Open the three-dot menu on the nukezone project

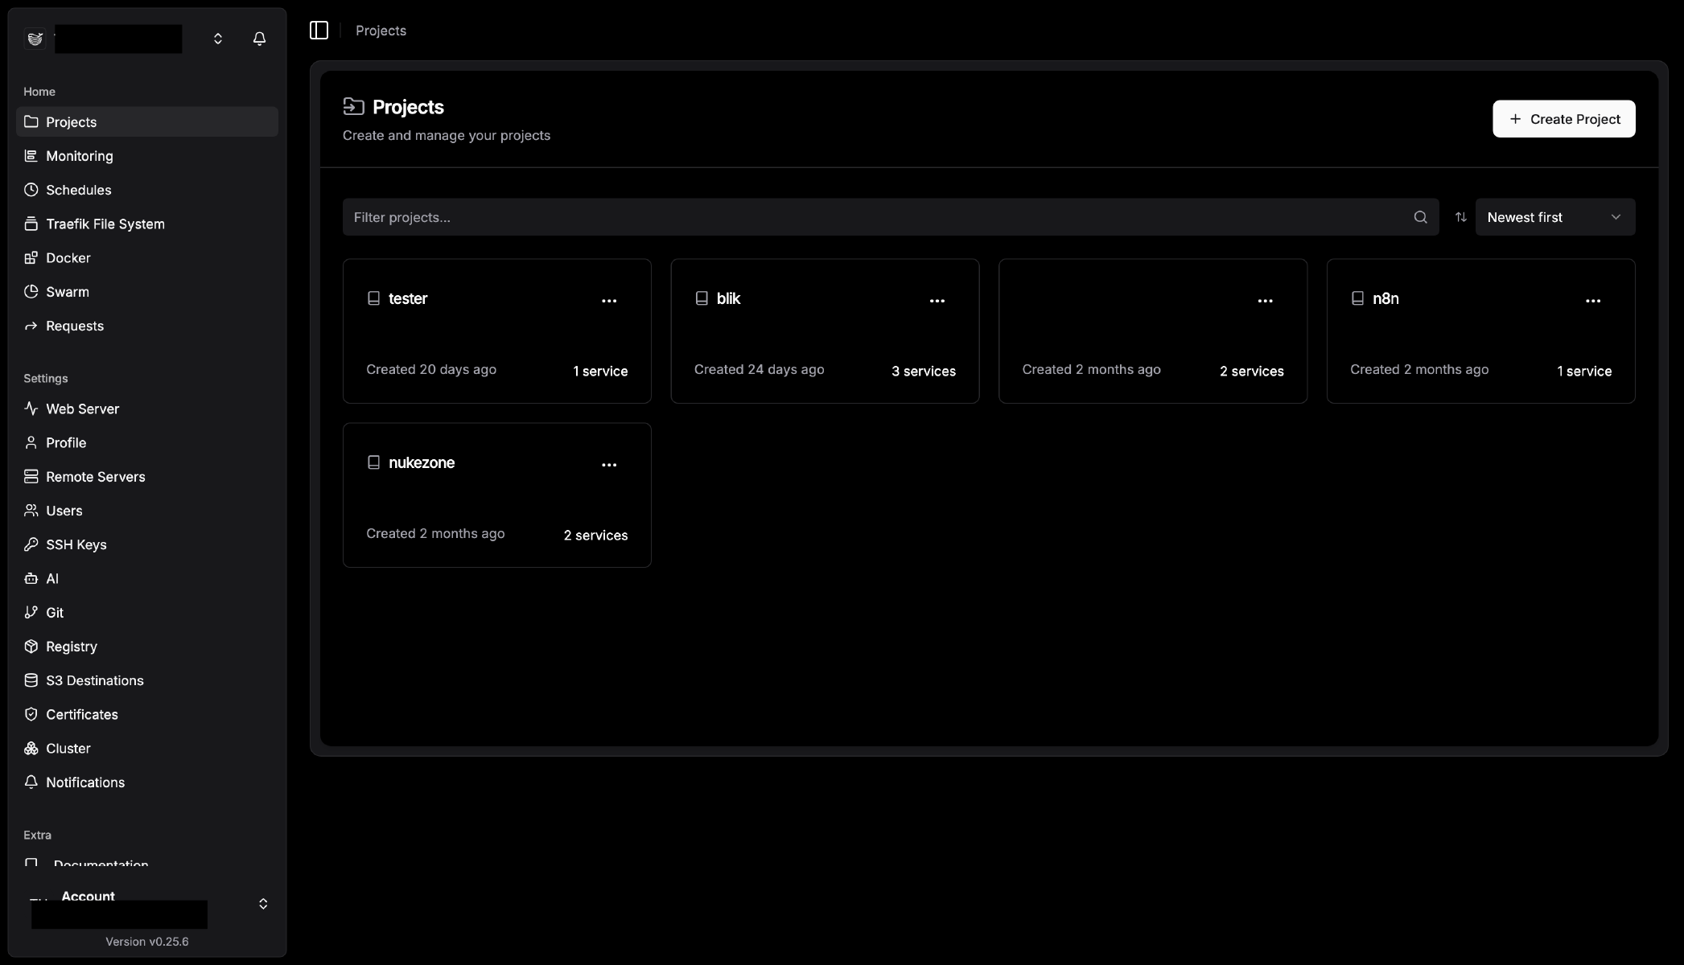click(609, 465)
